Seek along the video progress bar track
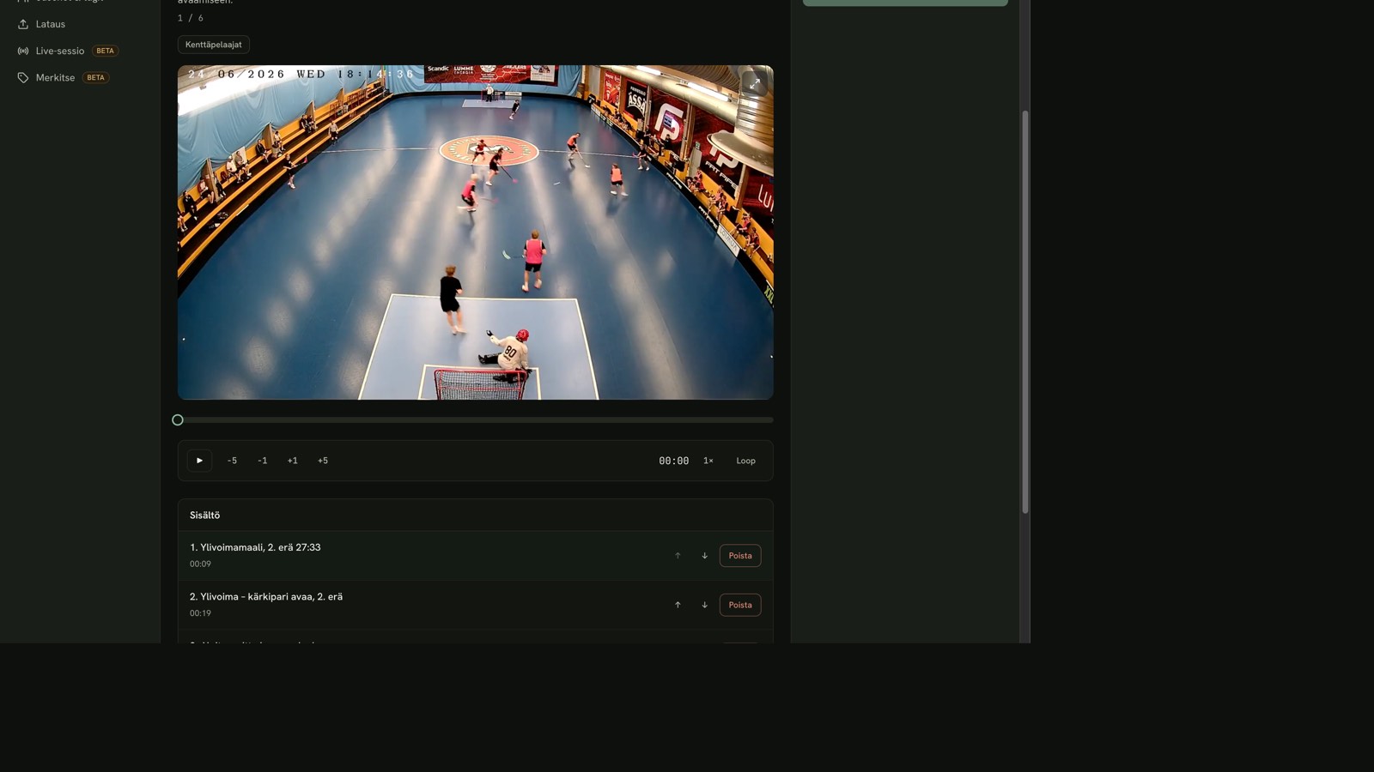Screen dimensions: 1374x772 coord(475,420)
